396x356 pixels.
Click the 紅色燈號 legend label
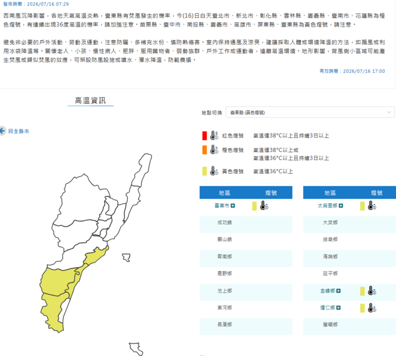coord(233,136)
